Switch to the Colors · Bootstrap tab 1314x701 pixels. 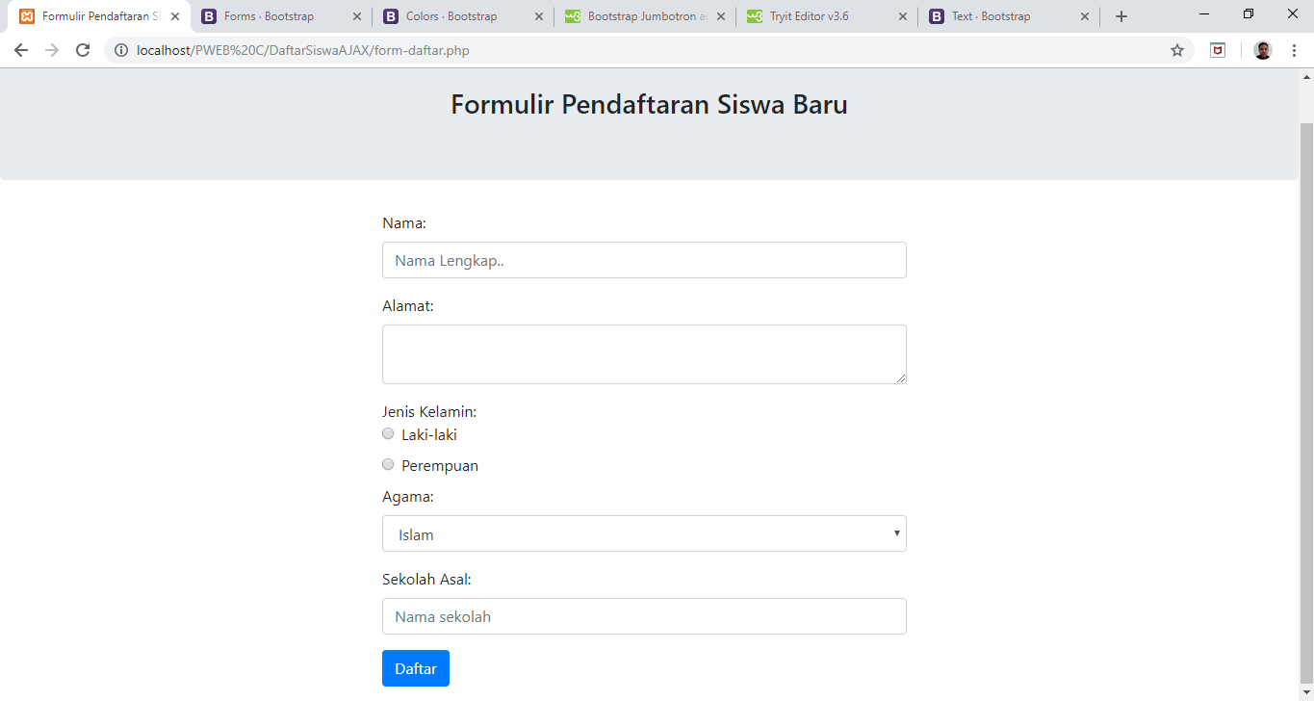pyautogui.click(x=451, y=16)
